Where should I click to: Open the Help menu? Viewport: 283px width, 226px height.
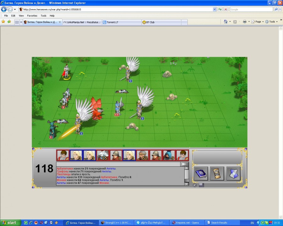pos(52,16)
